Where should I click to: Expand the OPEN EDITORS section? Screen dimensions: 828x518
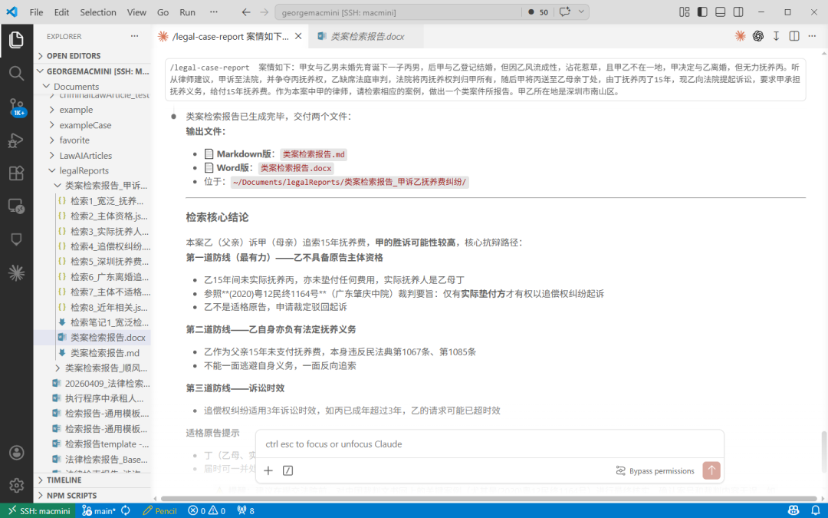[x=93, y=56]
